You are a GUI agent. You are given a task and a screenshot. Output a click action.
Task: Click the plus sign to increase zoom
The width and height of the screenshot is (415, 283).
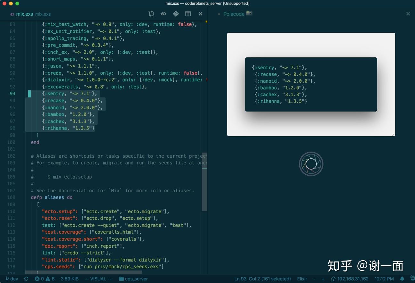323,279
